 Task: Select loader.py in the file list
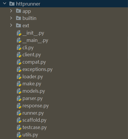[x=33, y=77]
